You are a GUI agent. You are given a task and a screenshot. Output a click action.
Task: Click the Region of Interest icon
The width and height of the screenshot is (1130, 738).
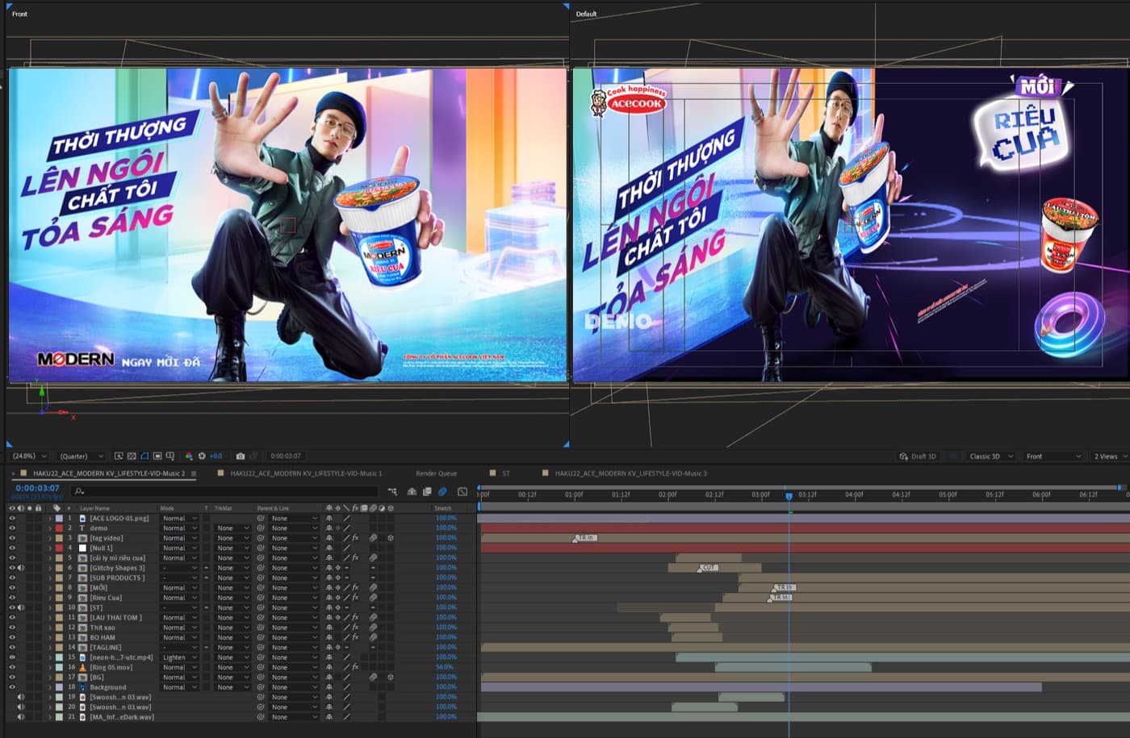(x=157, y=456)
